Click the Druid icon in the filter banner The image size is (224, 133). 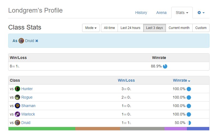click(x=21, y=41)
